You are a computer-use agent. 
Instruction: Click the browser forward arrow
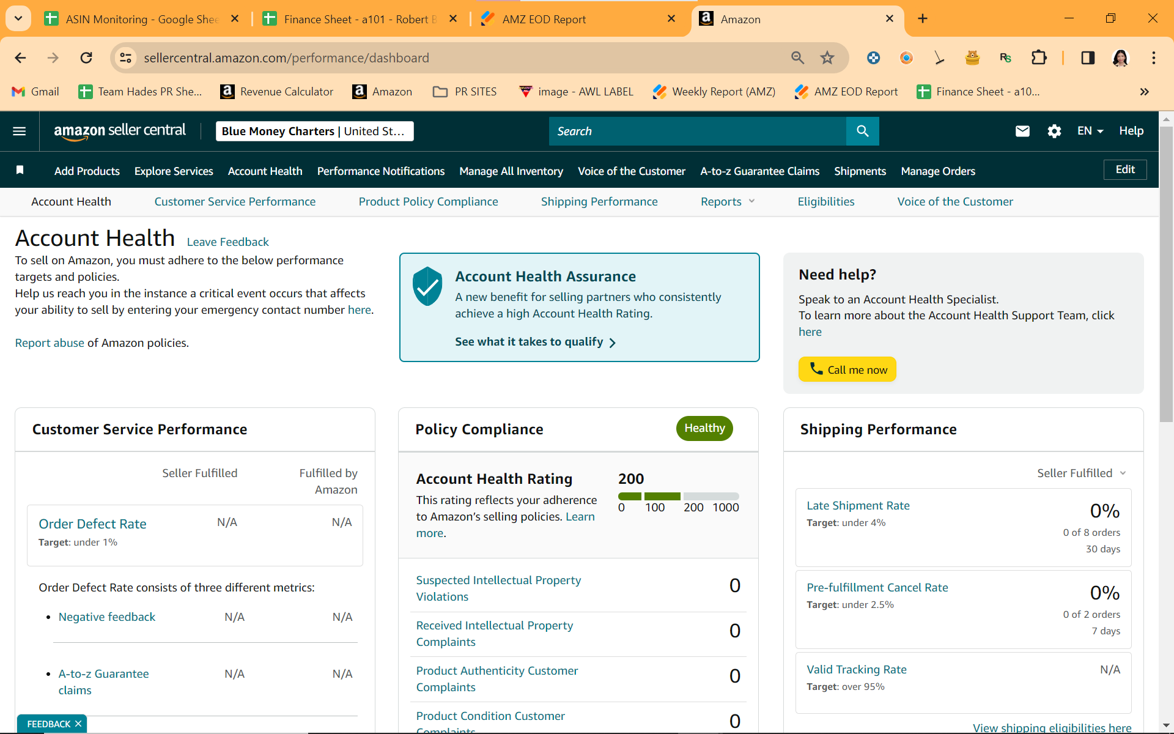click(x=53, y=57)
